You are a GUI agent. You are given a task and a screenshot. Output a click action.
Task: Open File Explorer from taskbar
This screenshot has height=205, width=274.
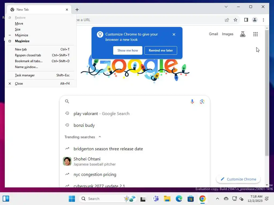click(167, 199)
